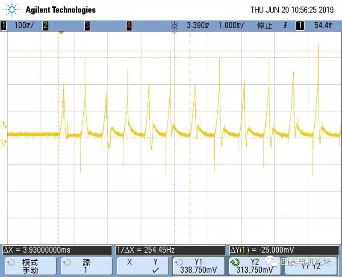342x277 pixels.
Task: Click the 停止 run status indicator
Action: [x=264, y=26]
